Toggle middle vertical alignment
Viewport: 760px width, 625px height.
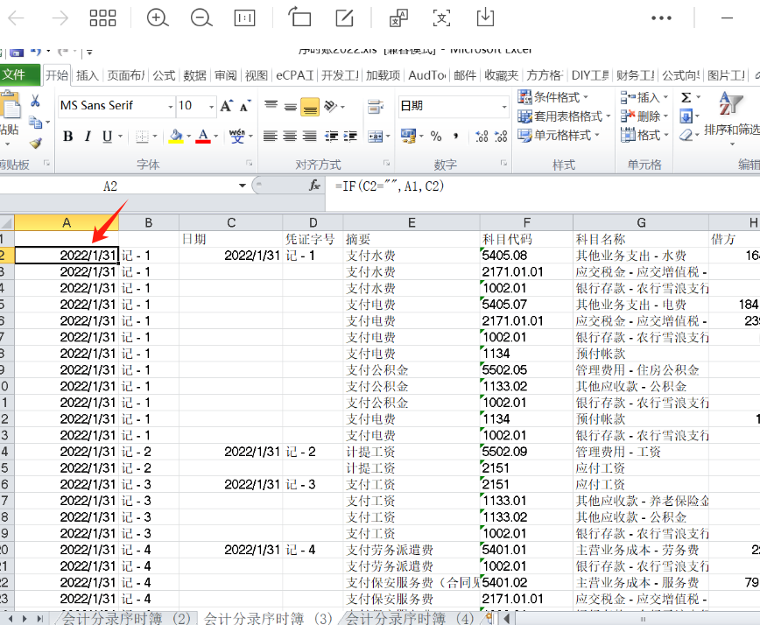click(x=291, y=107)
